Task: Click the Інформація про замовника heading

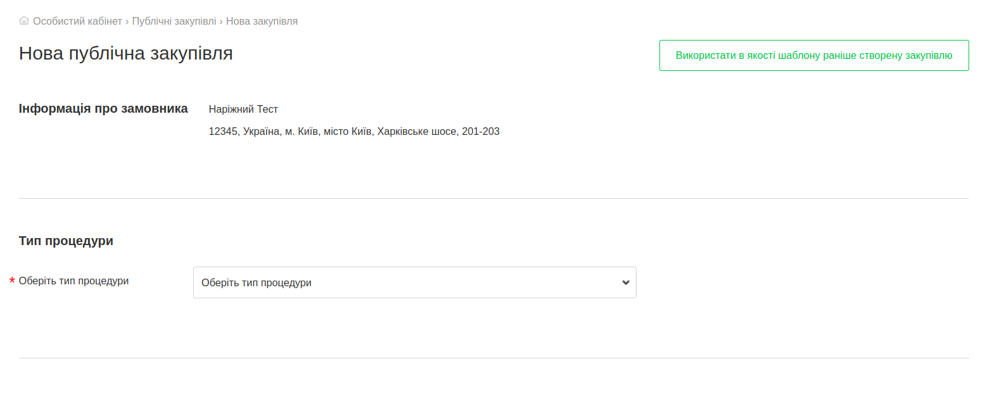Action: coord(103,108)
